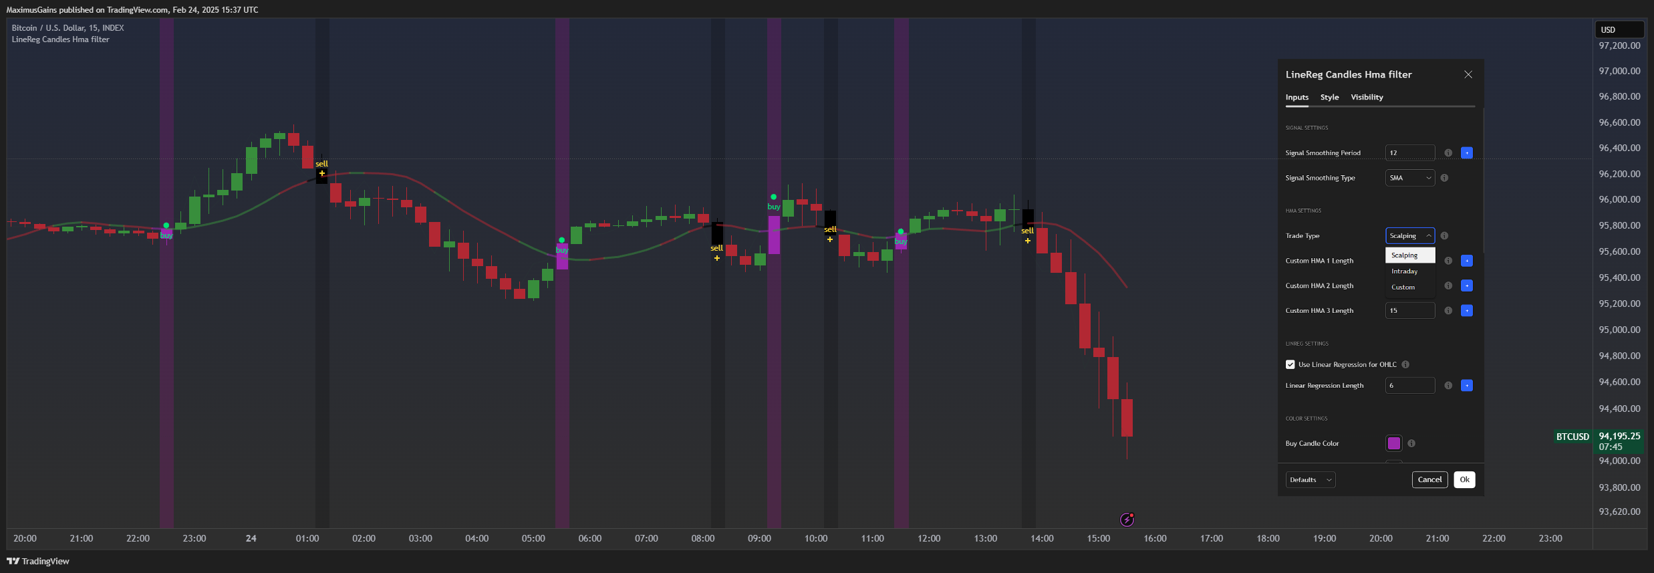Click the Ok button
The height and width of the screenshot is (573, 1654).
click(x=1465, y=480)
